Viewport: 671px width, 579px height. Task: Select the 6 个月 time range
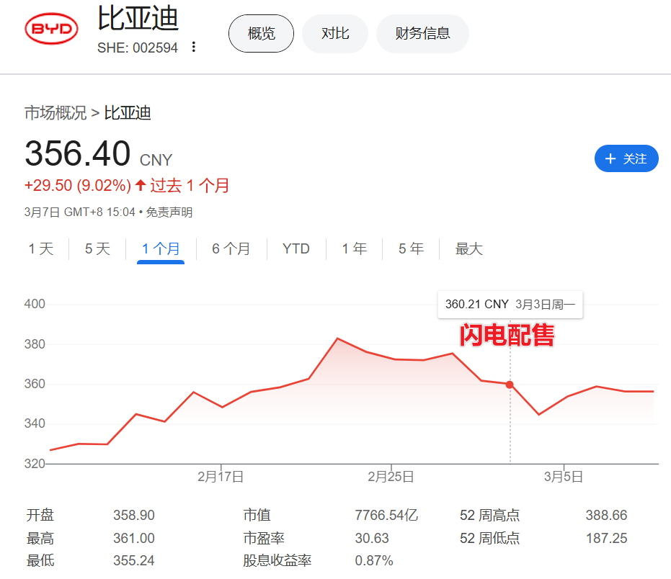pyautogui.click(x=231, y=249)
